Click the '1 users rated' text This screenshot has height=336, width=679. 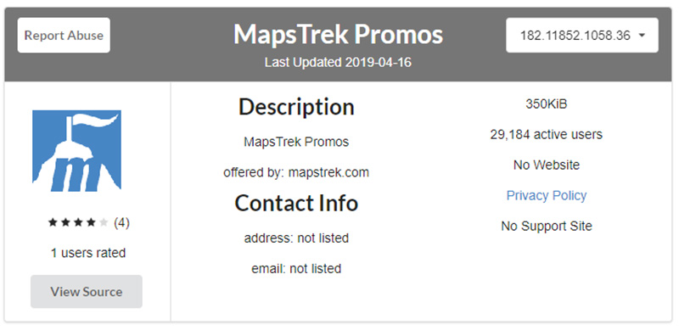[x=88, y=253]
